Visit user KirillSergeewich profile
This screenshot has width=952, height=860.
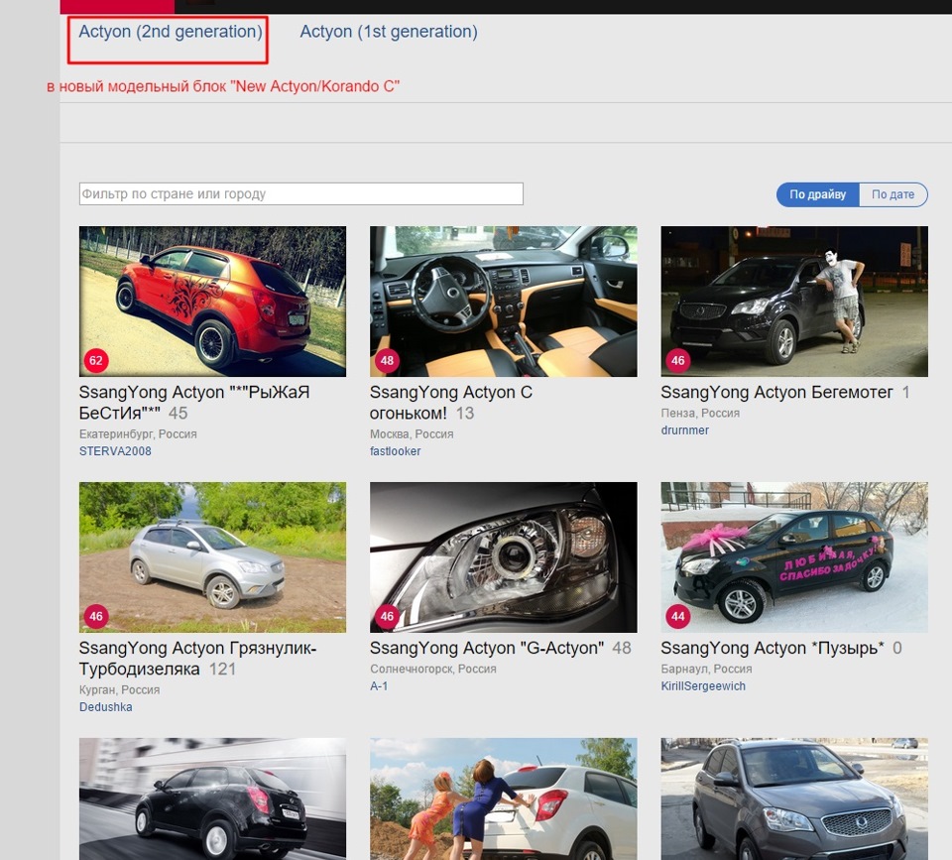[x=703, y=685]
